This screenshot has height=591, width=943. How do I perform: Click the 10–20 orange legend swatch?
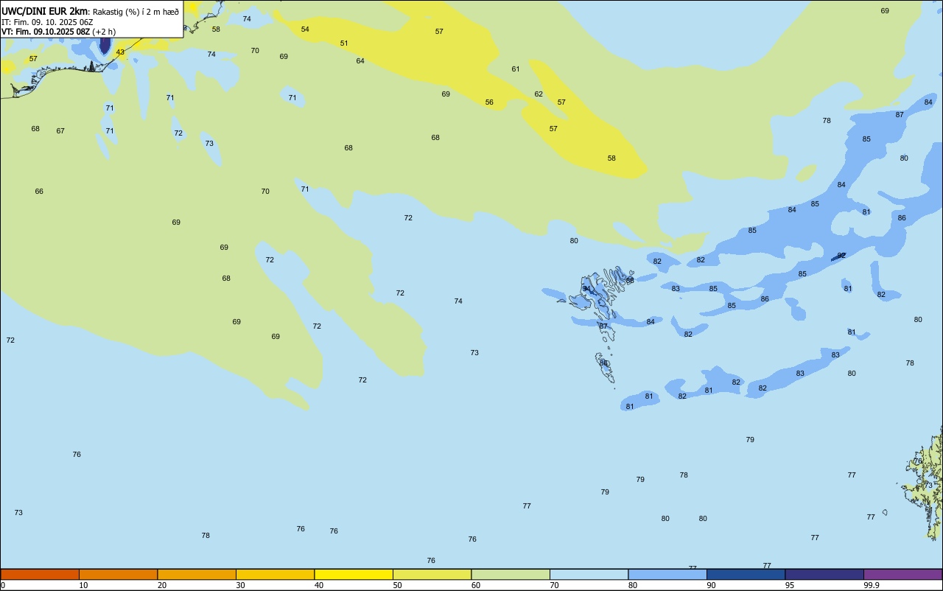(118, 574)
